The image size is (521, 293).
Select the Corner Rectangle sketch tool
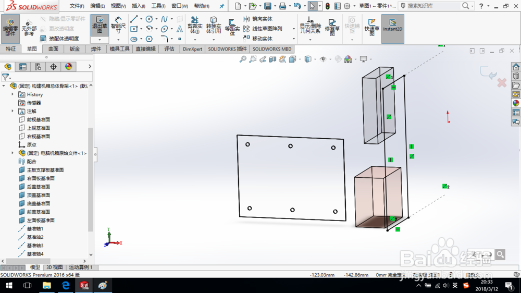(x=133, y=29)
